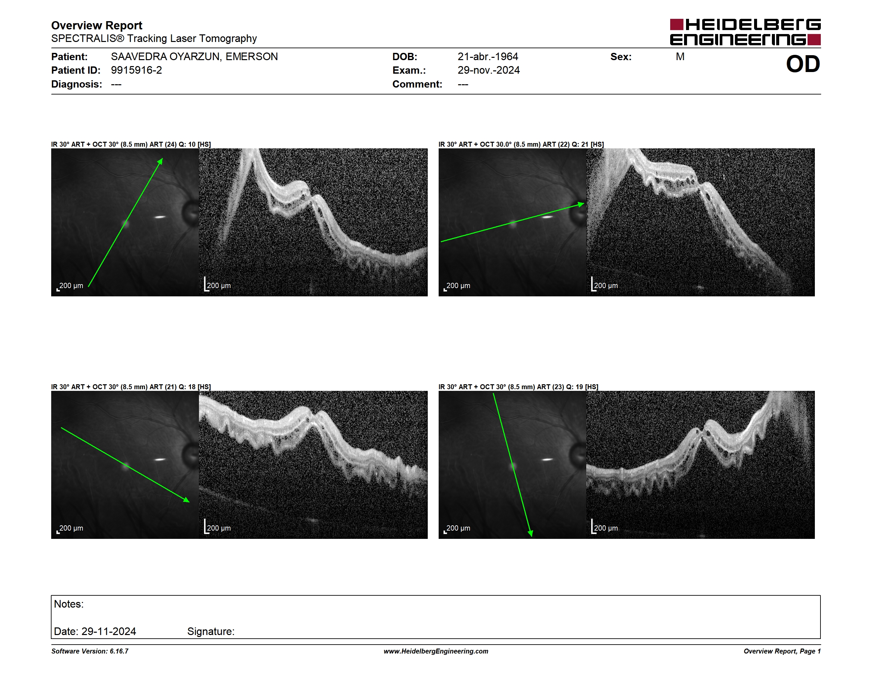Click the top-right infrared fundus image
This screenshot has height=674, width=872.
pyautogui.click(x=512, y=222)
